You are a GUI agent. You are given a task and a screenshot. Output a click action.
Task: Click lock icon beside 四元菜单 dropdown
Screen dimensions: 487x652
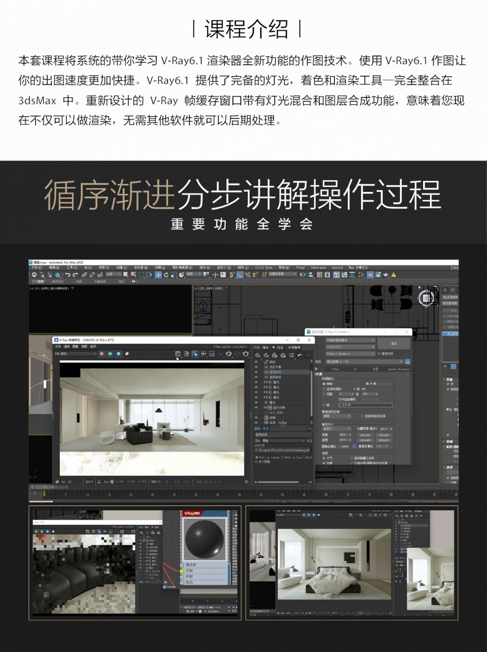(408, 362)
